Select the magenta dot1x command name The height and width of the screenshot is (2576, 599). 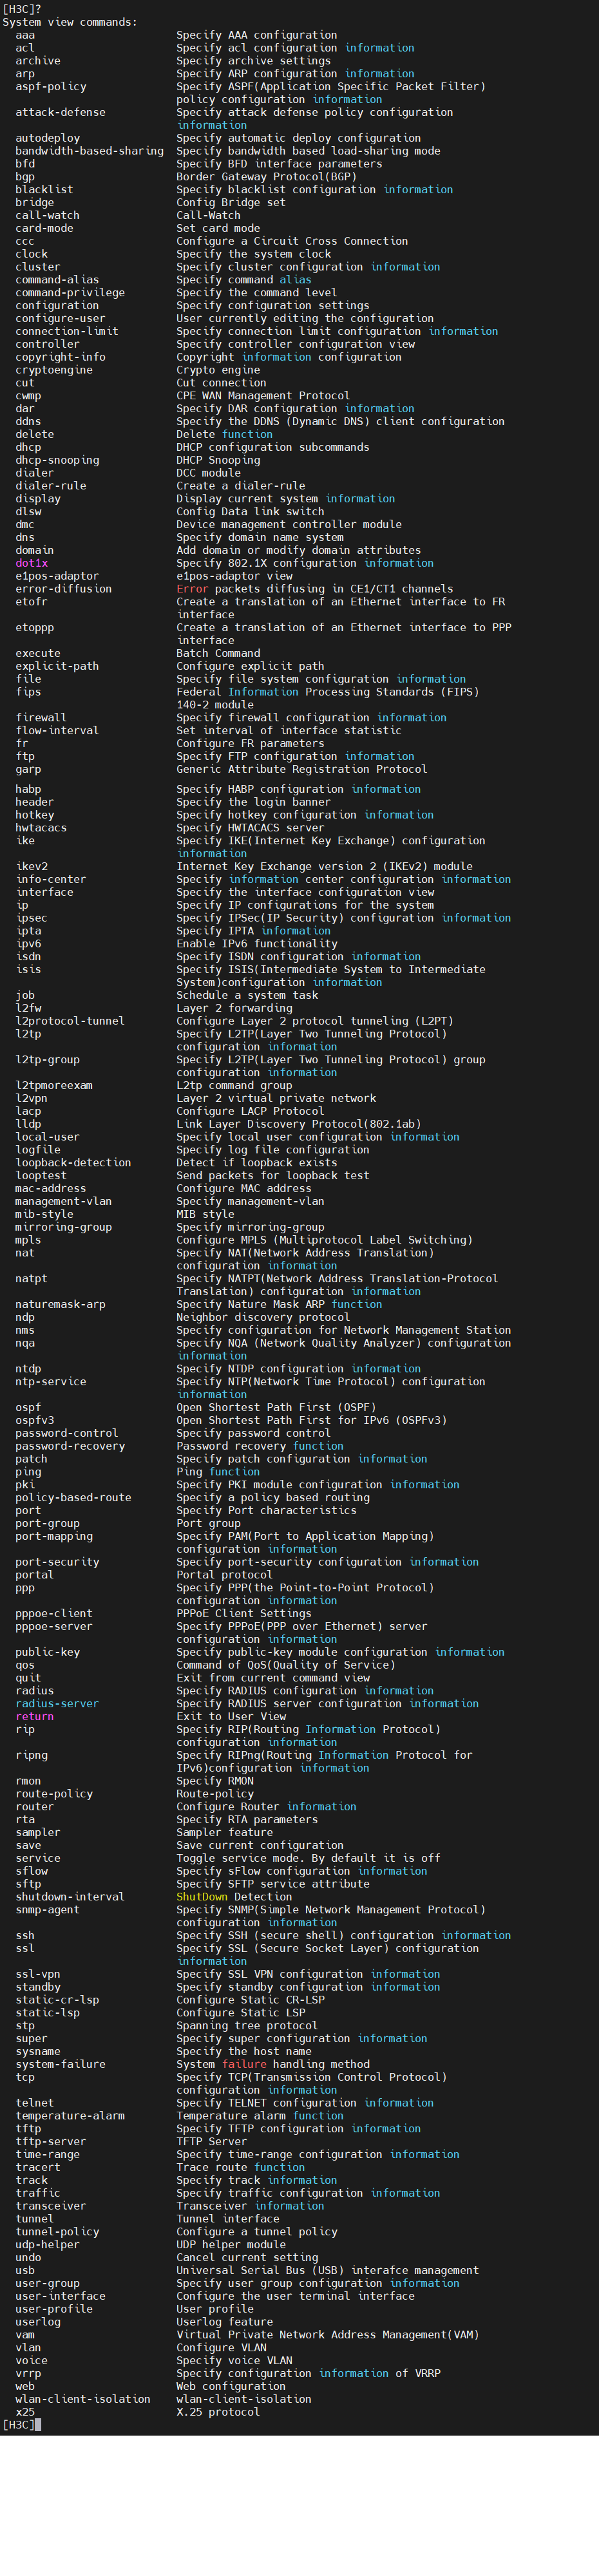(31, 563)
